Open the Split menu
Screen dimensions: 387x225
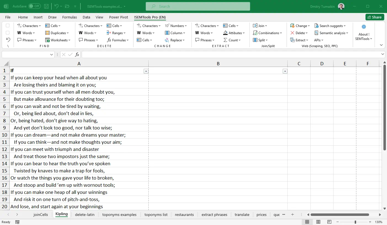coord(260,40)
